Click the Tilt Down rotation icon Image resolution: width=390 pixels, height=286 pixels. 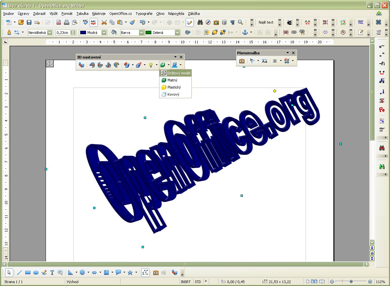92,65
